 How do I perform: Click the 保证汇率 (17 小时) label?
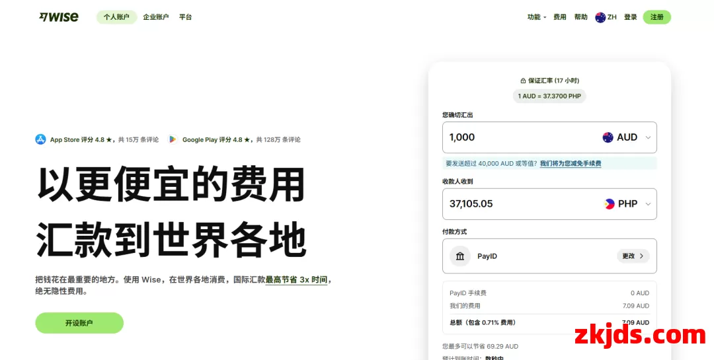pyautogui.click(x=553, y=81)
